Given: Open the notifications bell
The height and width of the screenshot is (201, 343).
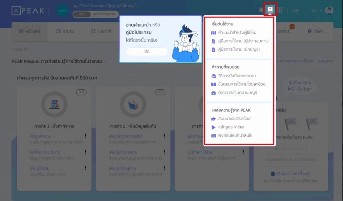Looking at the screenshot, I should 261,10.
